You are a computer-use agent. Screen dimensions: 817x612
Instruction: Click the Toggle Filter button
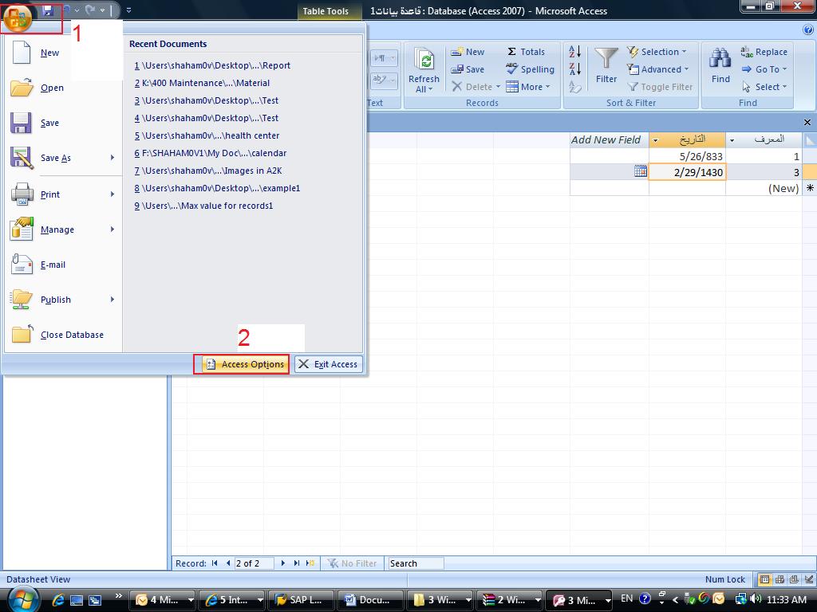tap(660, 87)
